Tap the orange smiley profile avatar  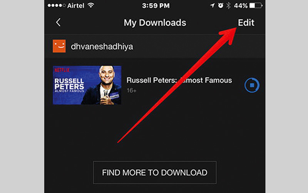pos(59,46)
